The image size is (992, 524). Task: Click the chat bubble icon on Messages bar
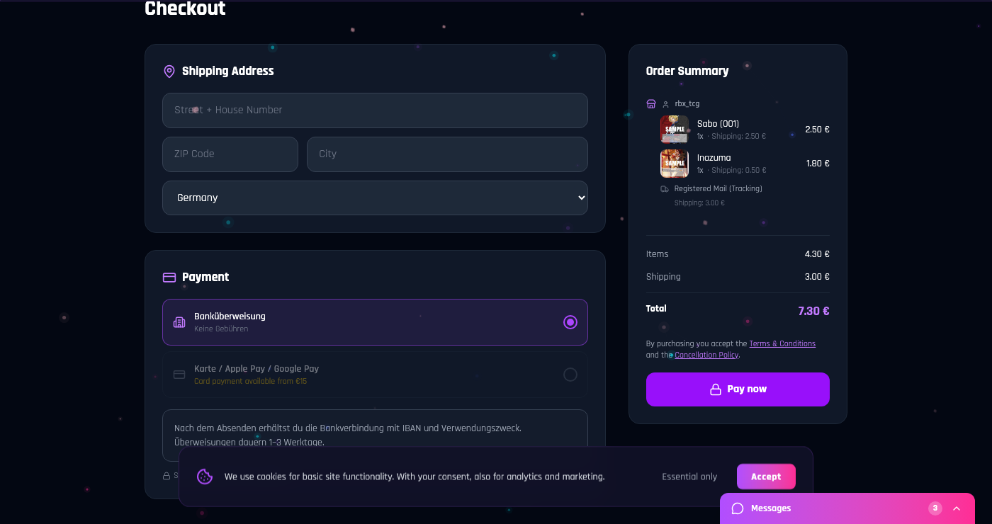[x=738, y=508]
